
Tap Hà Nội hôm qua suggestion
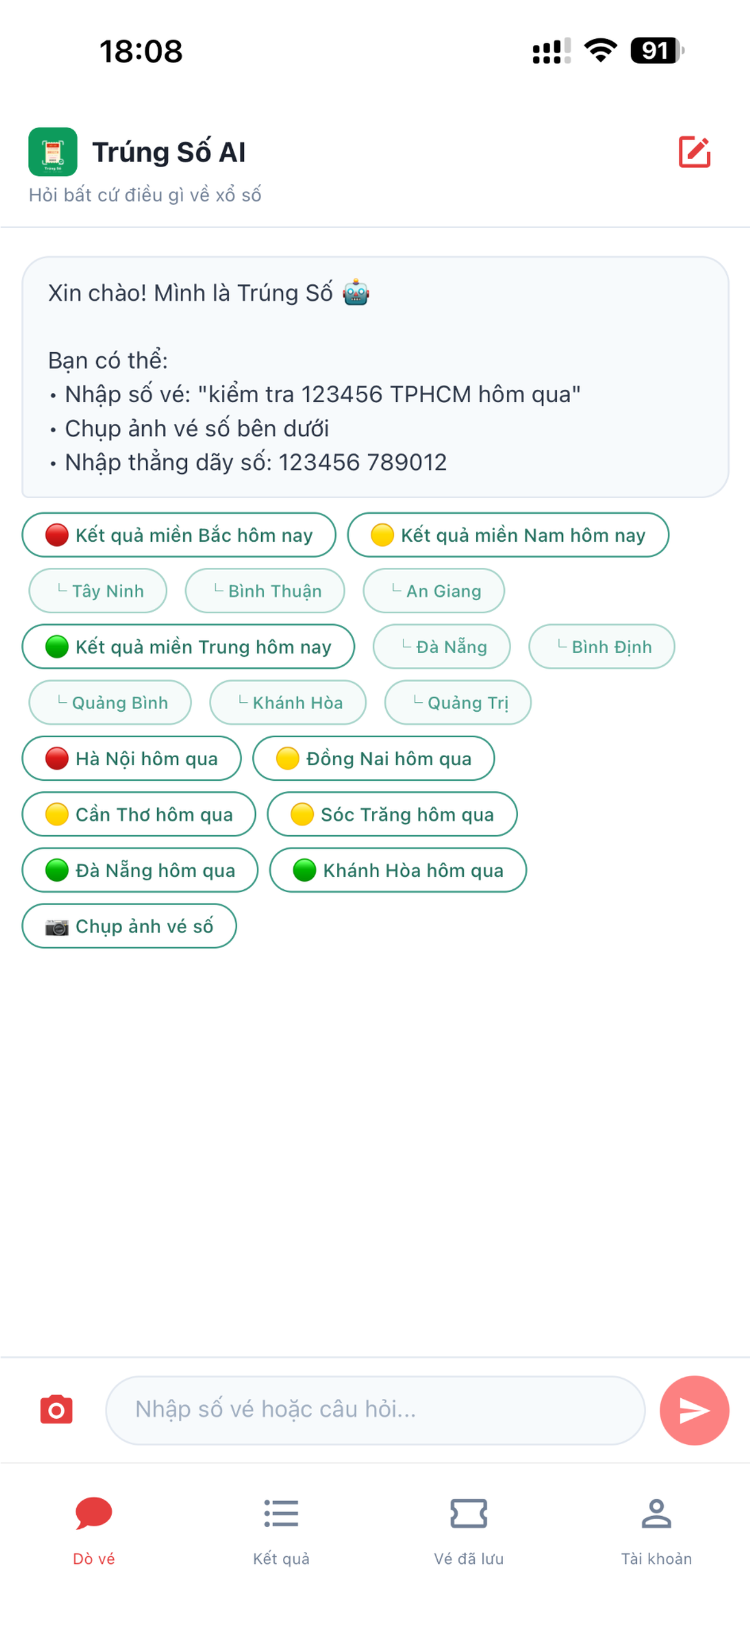[132, 758]
